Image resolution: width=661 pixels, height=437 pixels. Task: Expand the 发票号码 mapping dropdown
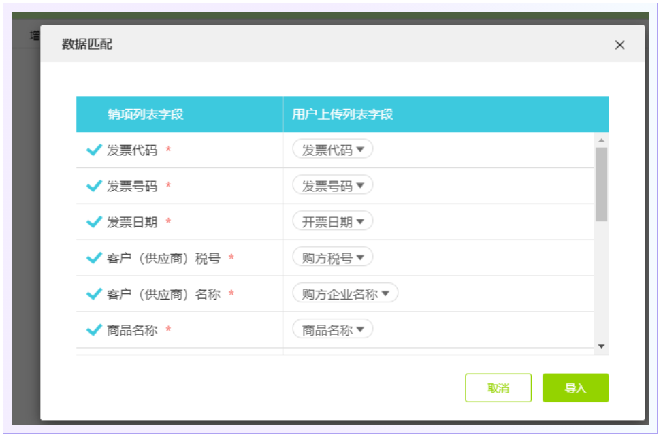click(x=333, y=186)
